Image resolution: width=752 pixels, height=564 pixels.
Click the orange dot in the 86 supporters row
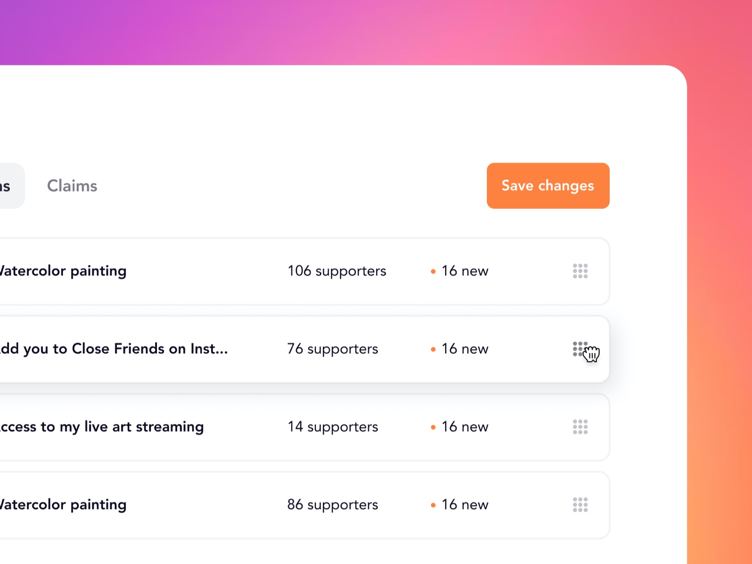pos(433,505)
